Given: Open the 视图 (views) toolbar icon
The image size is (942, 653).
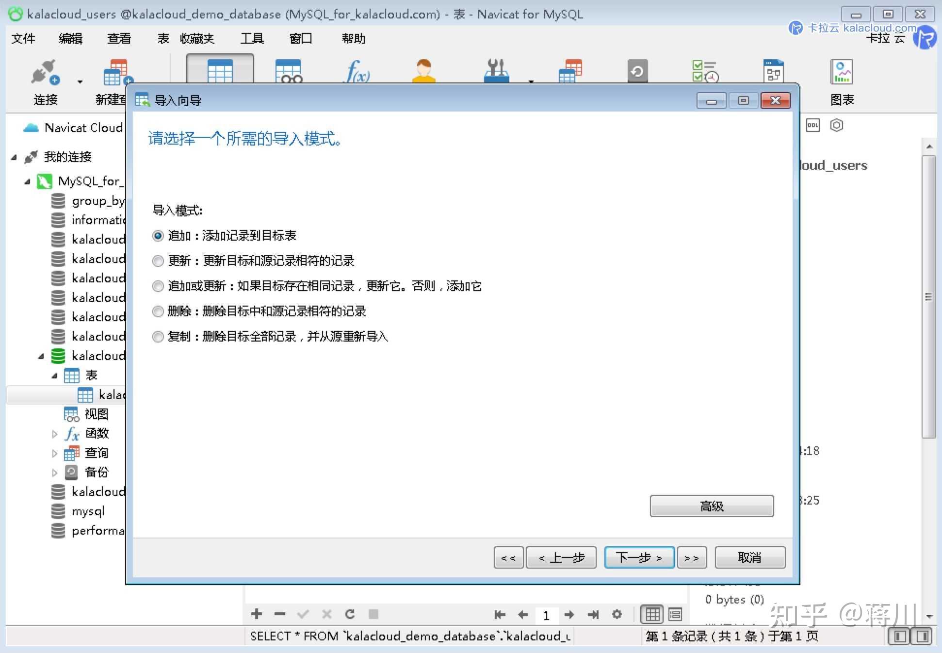Looking at the screenshot, I should point(289,72).
